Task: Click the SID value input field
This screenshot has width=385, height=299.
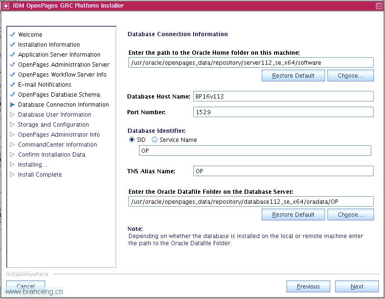Action: [255, 150]
